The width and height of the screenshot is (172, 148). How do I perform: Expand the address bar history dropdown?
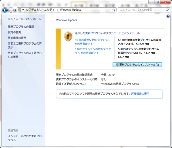point(109,10)
